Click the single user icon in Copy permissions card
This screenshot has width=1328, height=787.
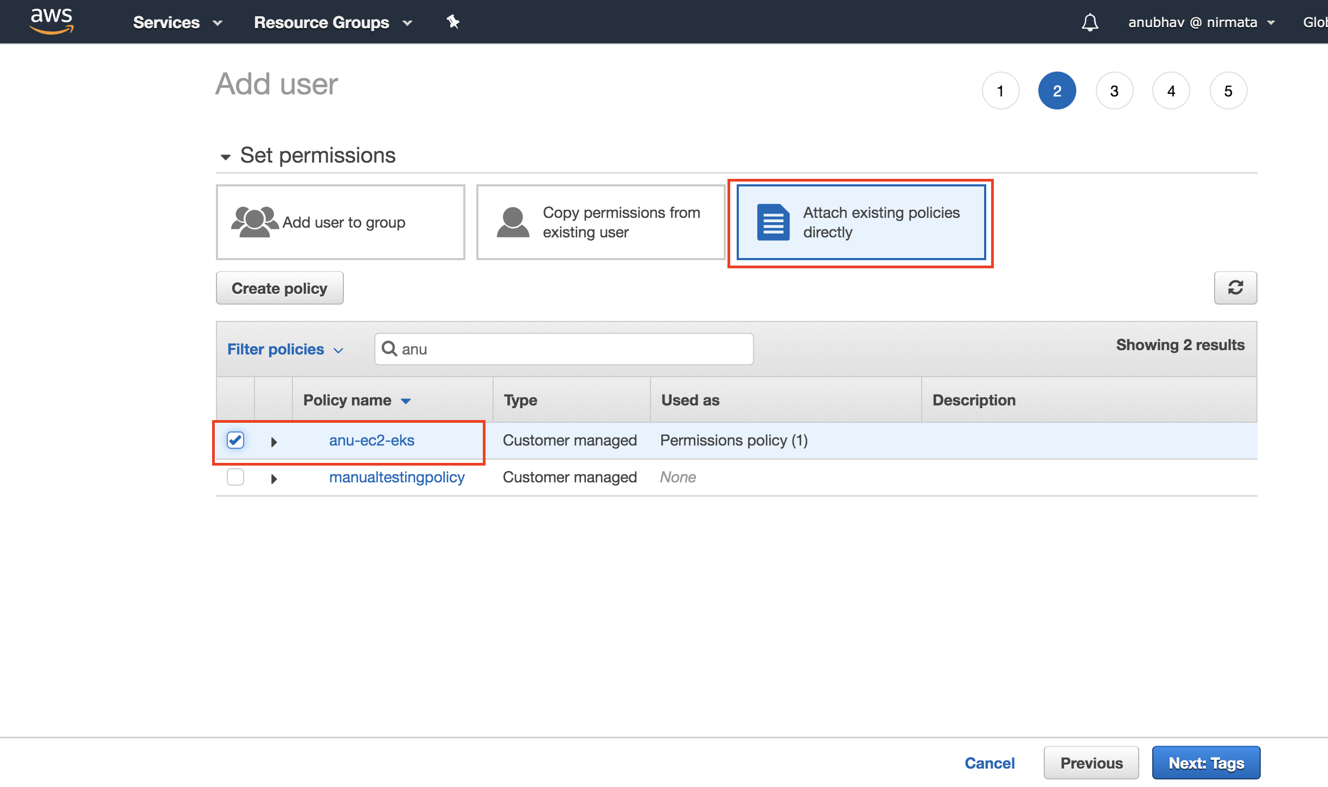point(513,222)
